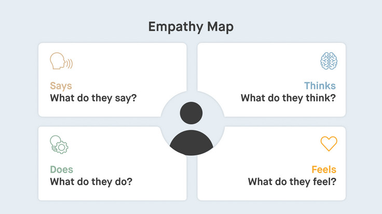The width and height of the screenshot is (382, 214).
Task: Select the "Says" heading
Action: [61, 86]
